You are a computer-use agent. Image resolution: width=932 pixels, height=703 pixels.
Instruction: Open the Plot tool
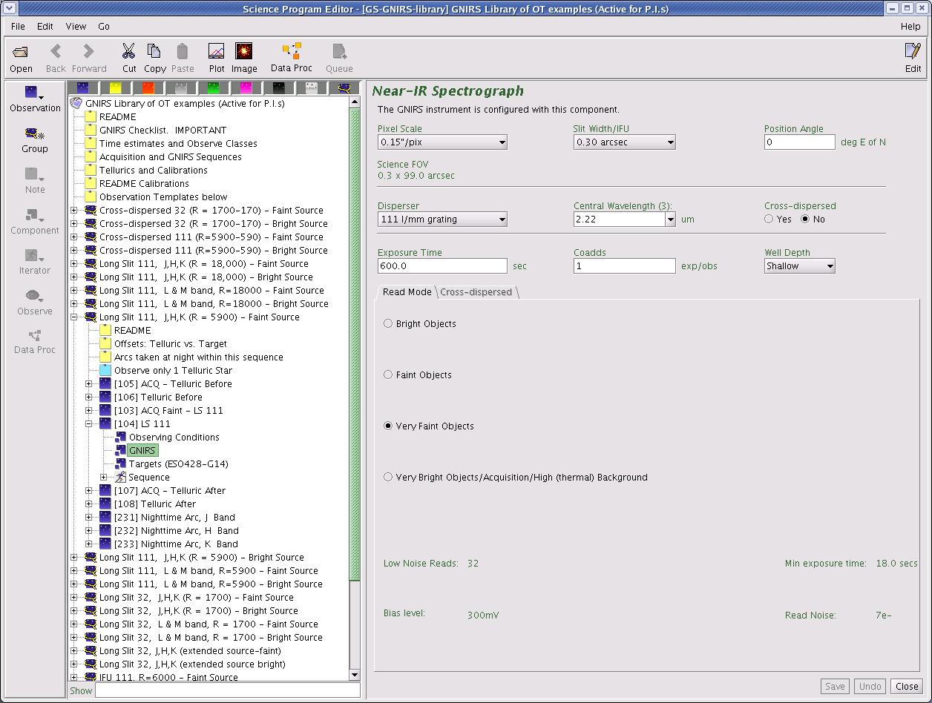[x=216, y=51]
